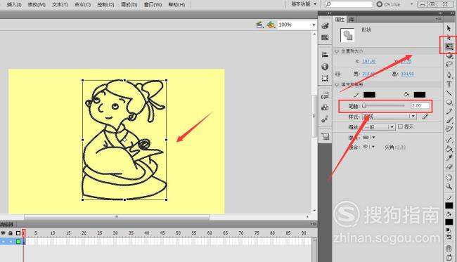This screenshot has width=457, height=262.
Task: Select the Free Transform tool
Action: (x=449, y=46)
